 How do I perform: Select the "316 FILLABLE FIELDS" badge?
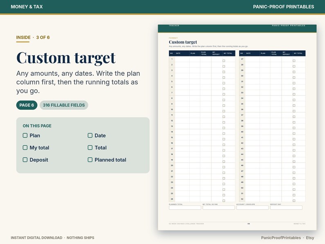pos(64,105)
